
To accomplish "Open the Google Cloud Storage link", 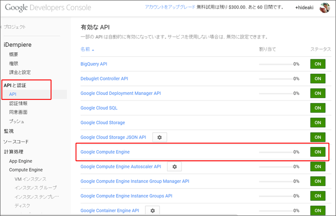I will pyautogui.click(x=103, y=123).
